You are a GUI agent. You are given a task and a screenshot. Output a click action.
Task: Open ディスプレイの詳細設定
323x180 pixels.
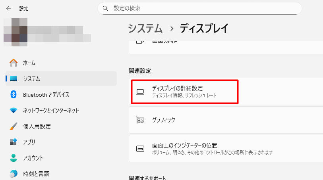(x=226, y=92)
